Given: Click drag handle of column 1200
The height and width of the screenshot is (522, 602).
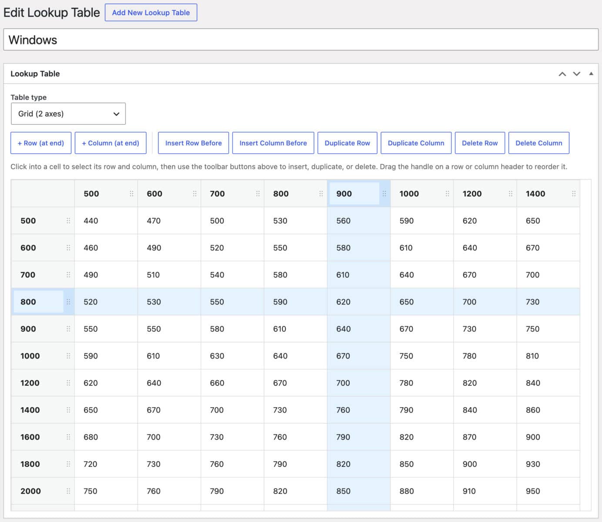Looking at the screenshot, I should click(510, 194).
